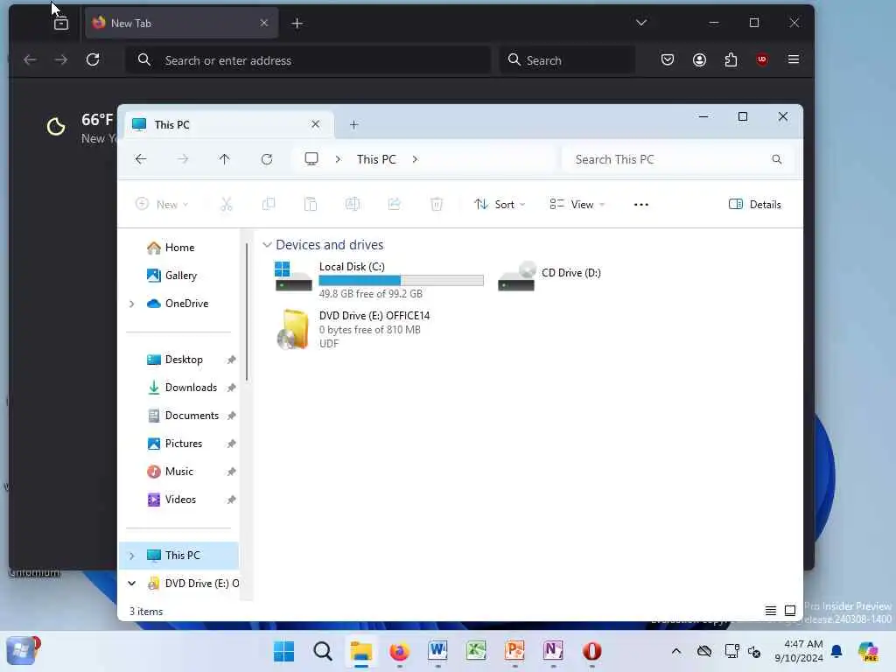The height and width of the screenshot is (672, 896).
Task: Reload the page in Firefox
Action: coord(93,59)
